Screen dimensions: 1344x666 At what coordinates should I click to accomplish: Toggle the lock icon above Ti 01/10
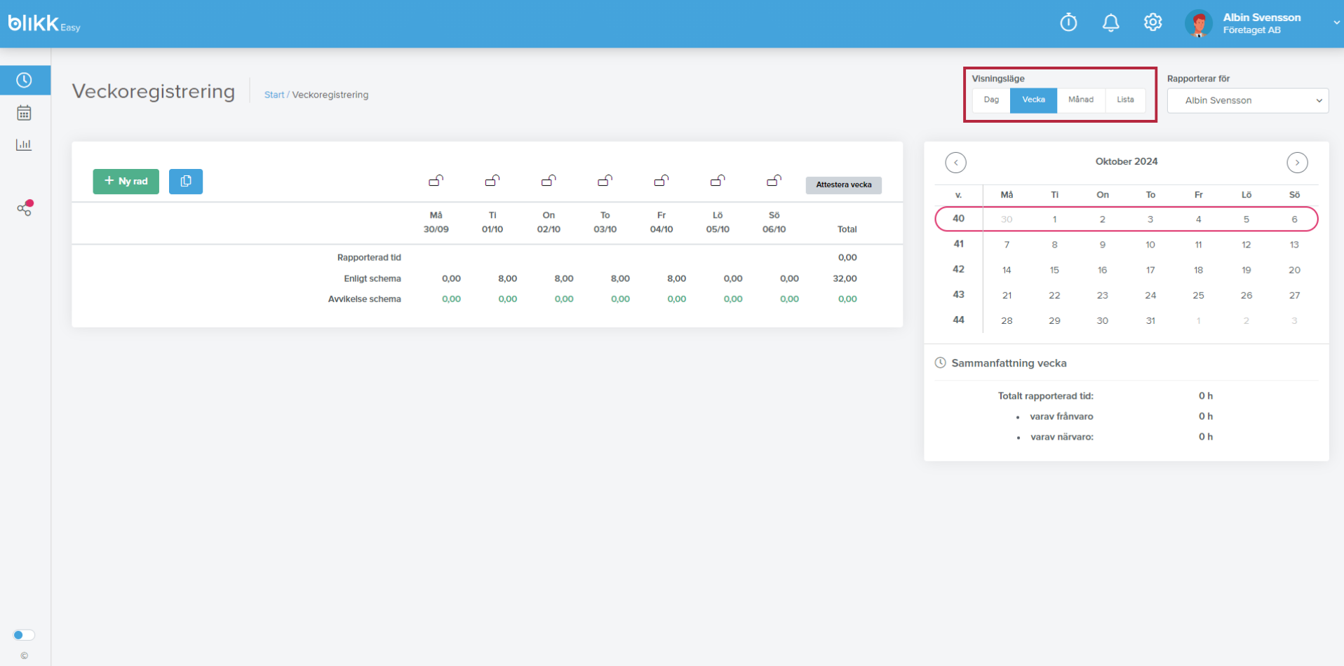click(x=492, y=181)
